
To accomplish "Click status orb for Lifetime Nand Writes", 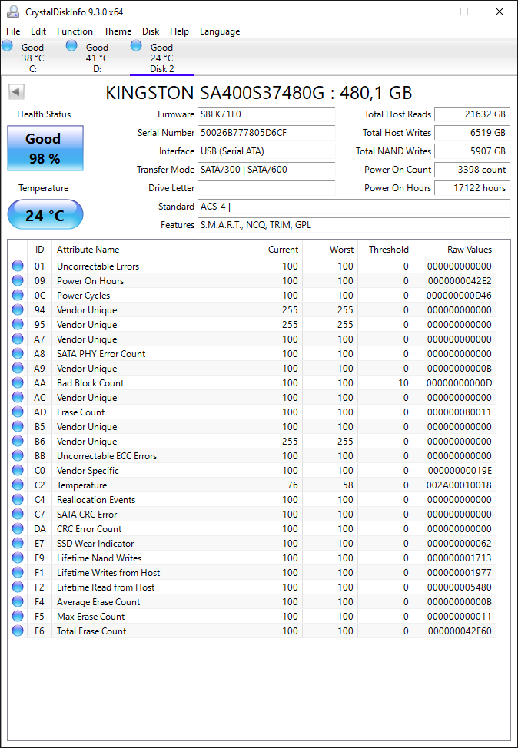I will (18, 558).
